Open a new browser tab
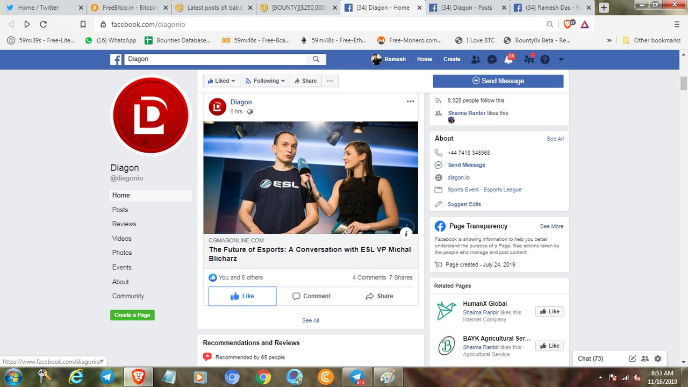The height and width of the screenshot is (387, 688). (x=604, y=8)
